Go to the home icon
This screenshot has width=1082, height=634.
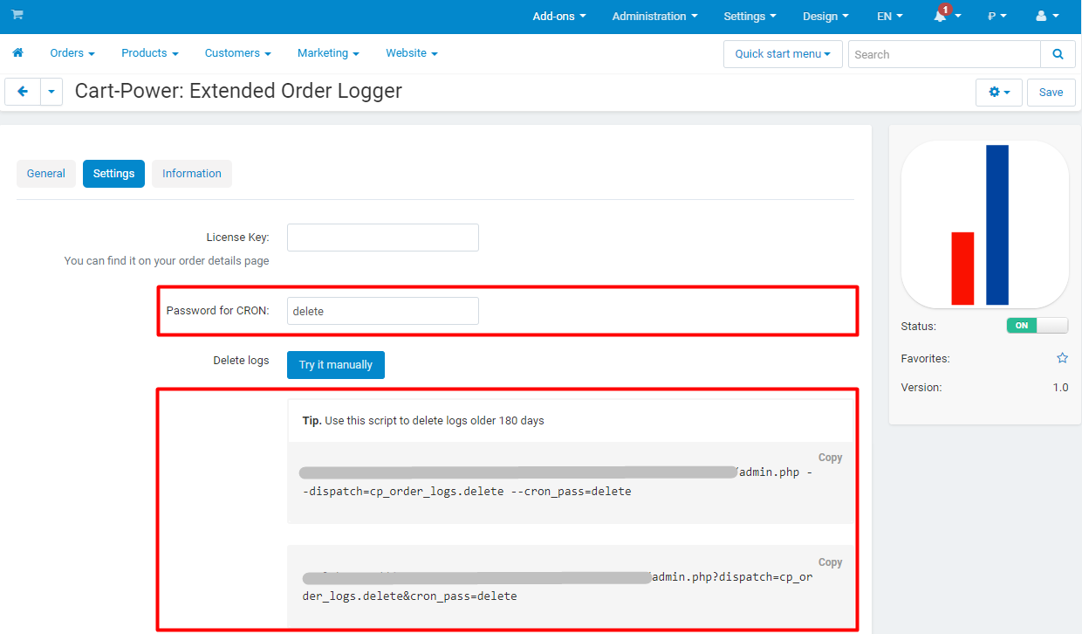pyautogui.click(x=17, y=53)
